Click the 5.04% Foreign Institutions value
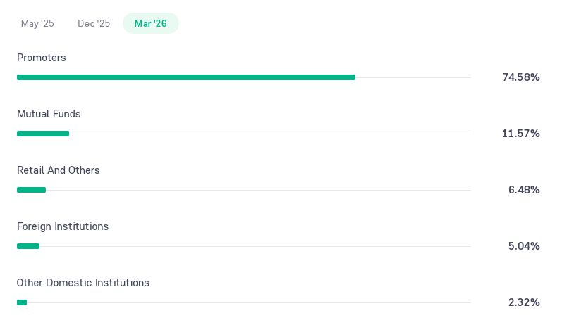Screen dimensions: 562x332 point(524,246)
